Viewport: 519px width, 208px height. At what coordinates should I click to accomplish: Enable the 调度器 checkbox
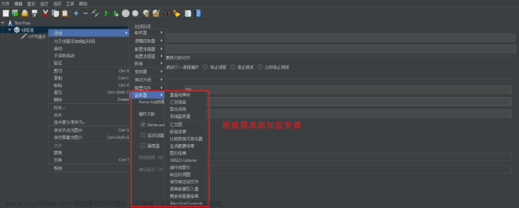tap(143, 146)
